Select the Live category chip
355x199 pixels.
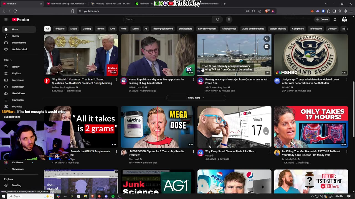(x=112, y=29)
